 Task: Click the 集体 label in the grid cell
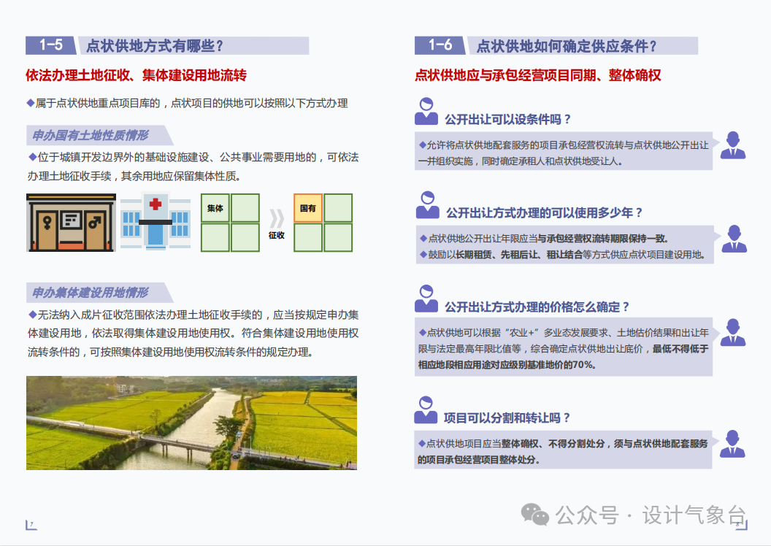click(x=215, y=208)
